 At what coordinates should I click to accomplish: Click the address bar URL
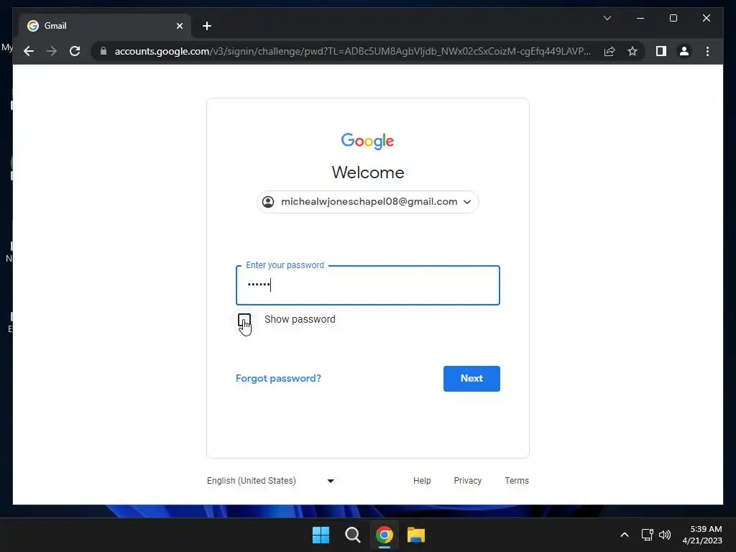pyautogui.click(x=352, y=51)
